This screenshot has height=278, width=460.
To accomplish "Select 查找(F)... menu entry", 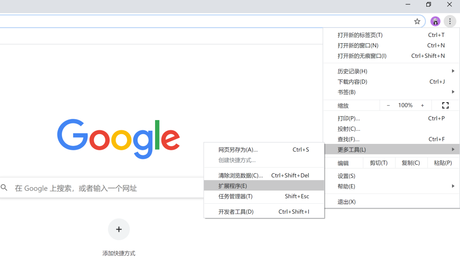I will 391,139.
